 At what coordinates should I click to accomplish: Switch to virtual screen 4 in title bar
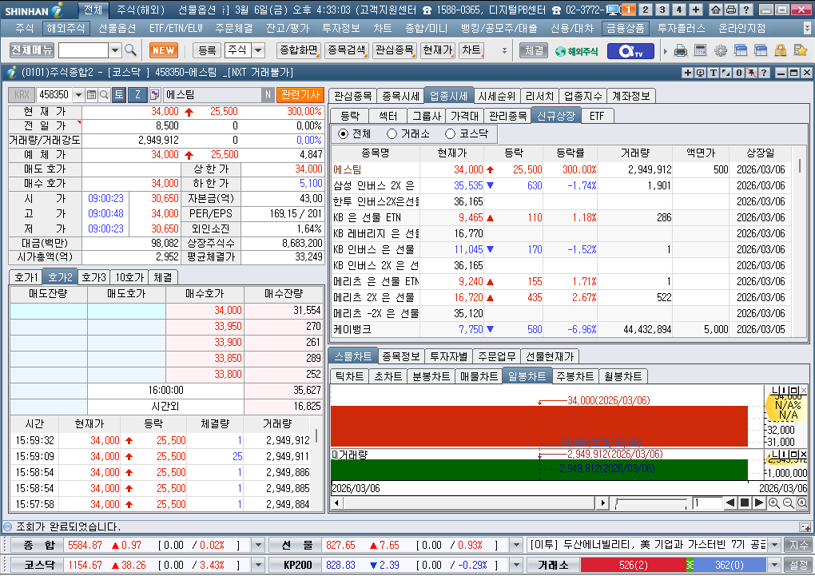[x=679, y=10]
